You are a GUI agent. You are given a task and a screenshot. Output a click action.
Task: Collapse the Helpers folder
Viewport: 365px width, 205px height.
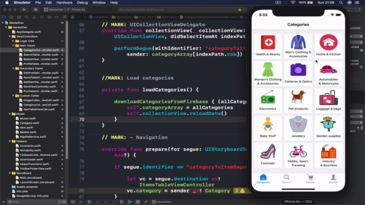tap(10, 141)
